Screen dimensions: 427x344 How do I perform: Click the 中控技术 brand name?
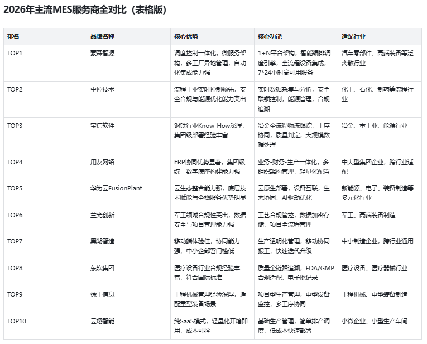[103, 89]
